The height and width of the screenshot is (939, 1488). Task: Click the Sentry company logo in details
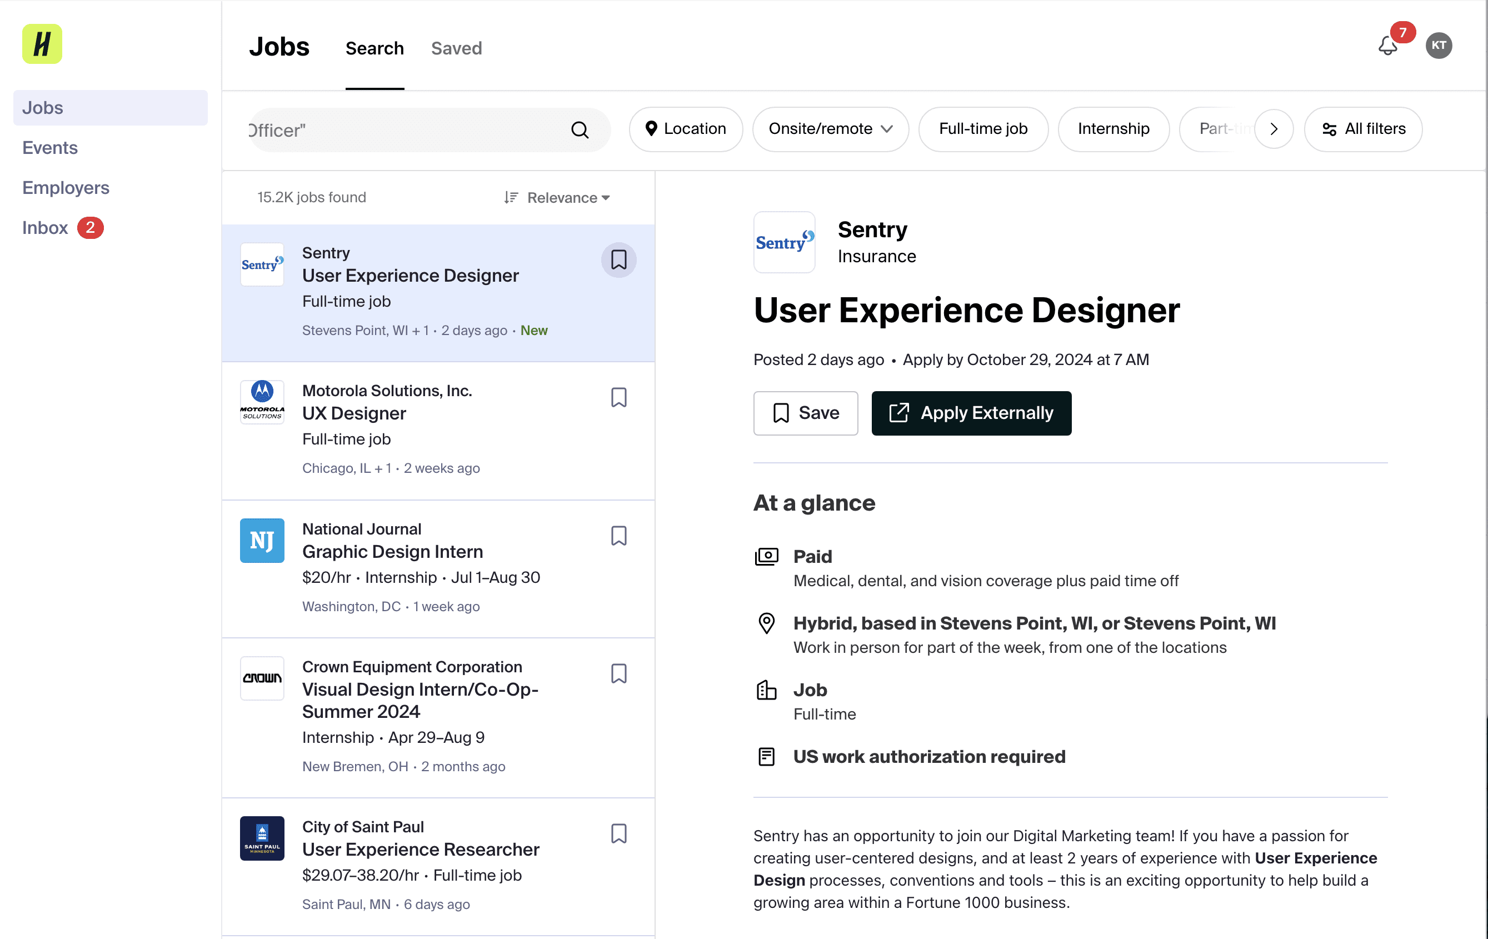pos(783,242)
